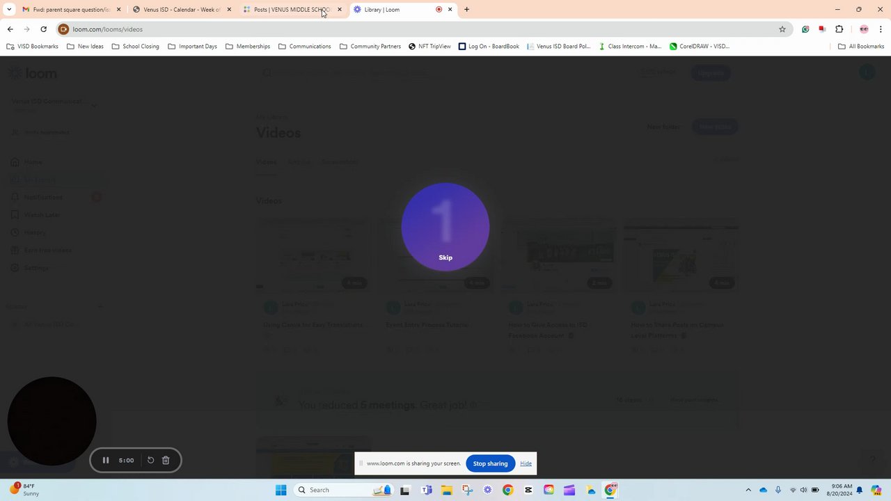
Task: Open the VISD Bookmarks folder
Action: (33, 47)
